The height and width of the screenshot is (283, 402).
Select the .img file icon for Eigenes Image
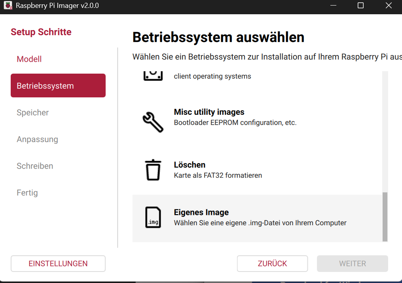point(153,217)
